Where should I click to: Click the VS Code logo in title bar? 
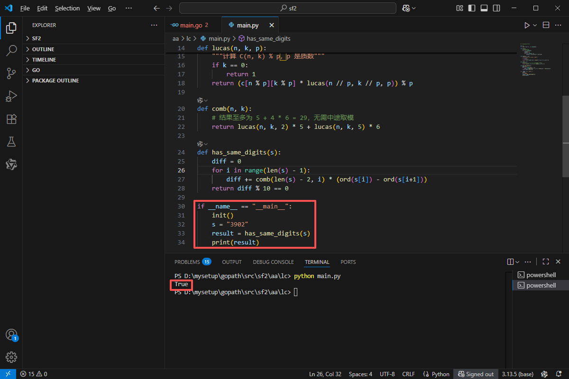[8, 8]
